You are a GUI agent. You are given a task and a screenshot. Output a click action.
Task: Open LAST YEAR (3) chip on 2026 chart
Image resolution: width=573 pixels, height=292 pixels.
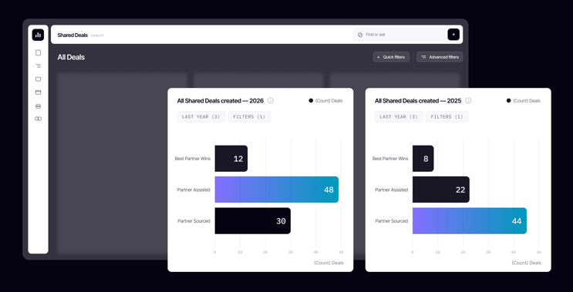tap(201, 117)
